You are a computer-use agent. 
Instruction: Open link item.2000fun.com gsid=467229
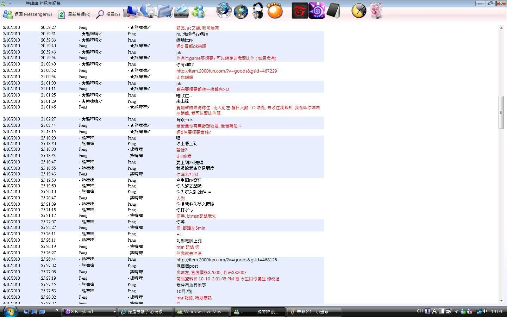pos(226,71)
